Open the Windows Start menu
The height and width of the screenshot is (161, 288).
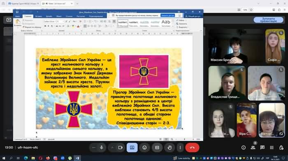(3, 158)
